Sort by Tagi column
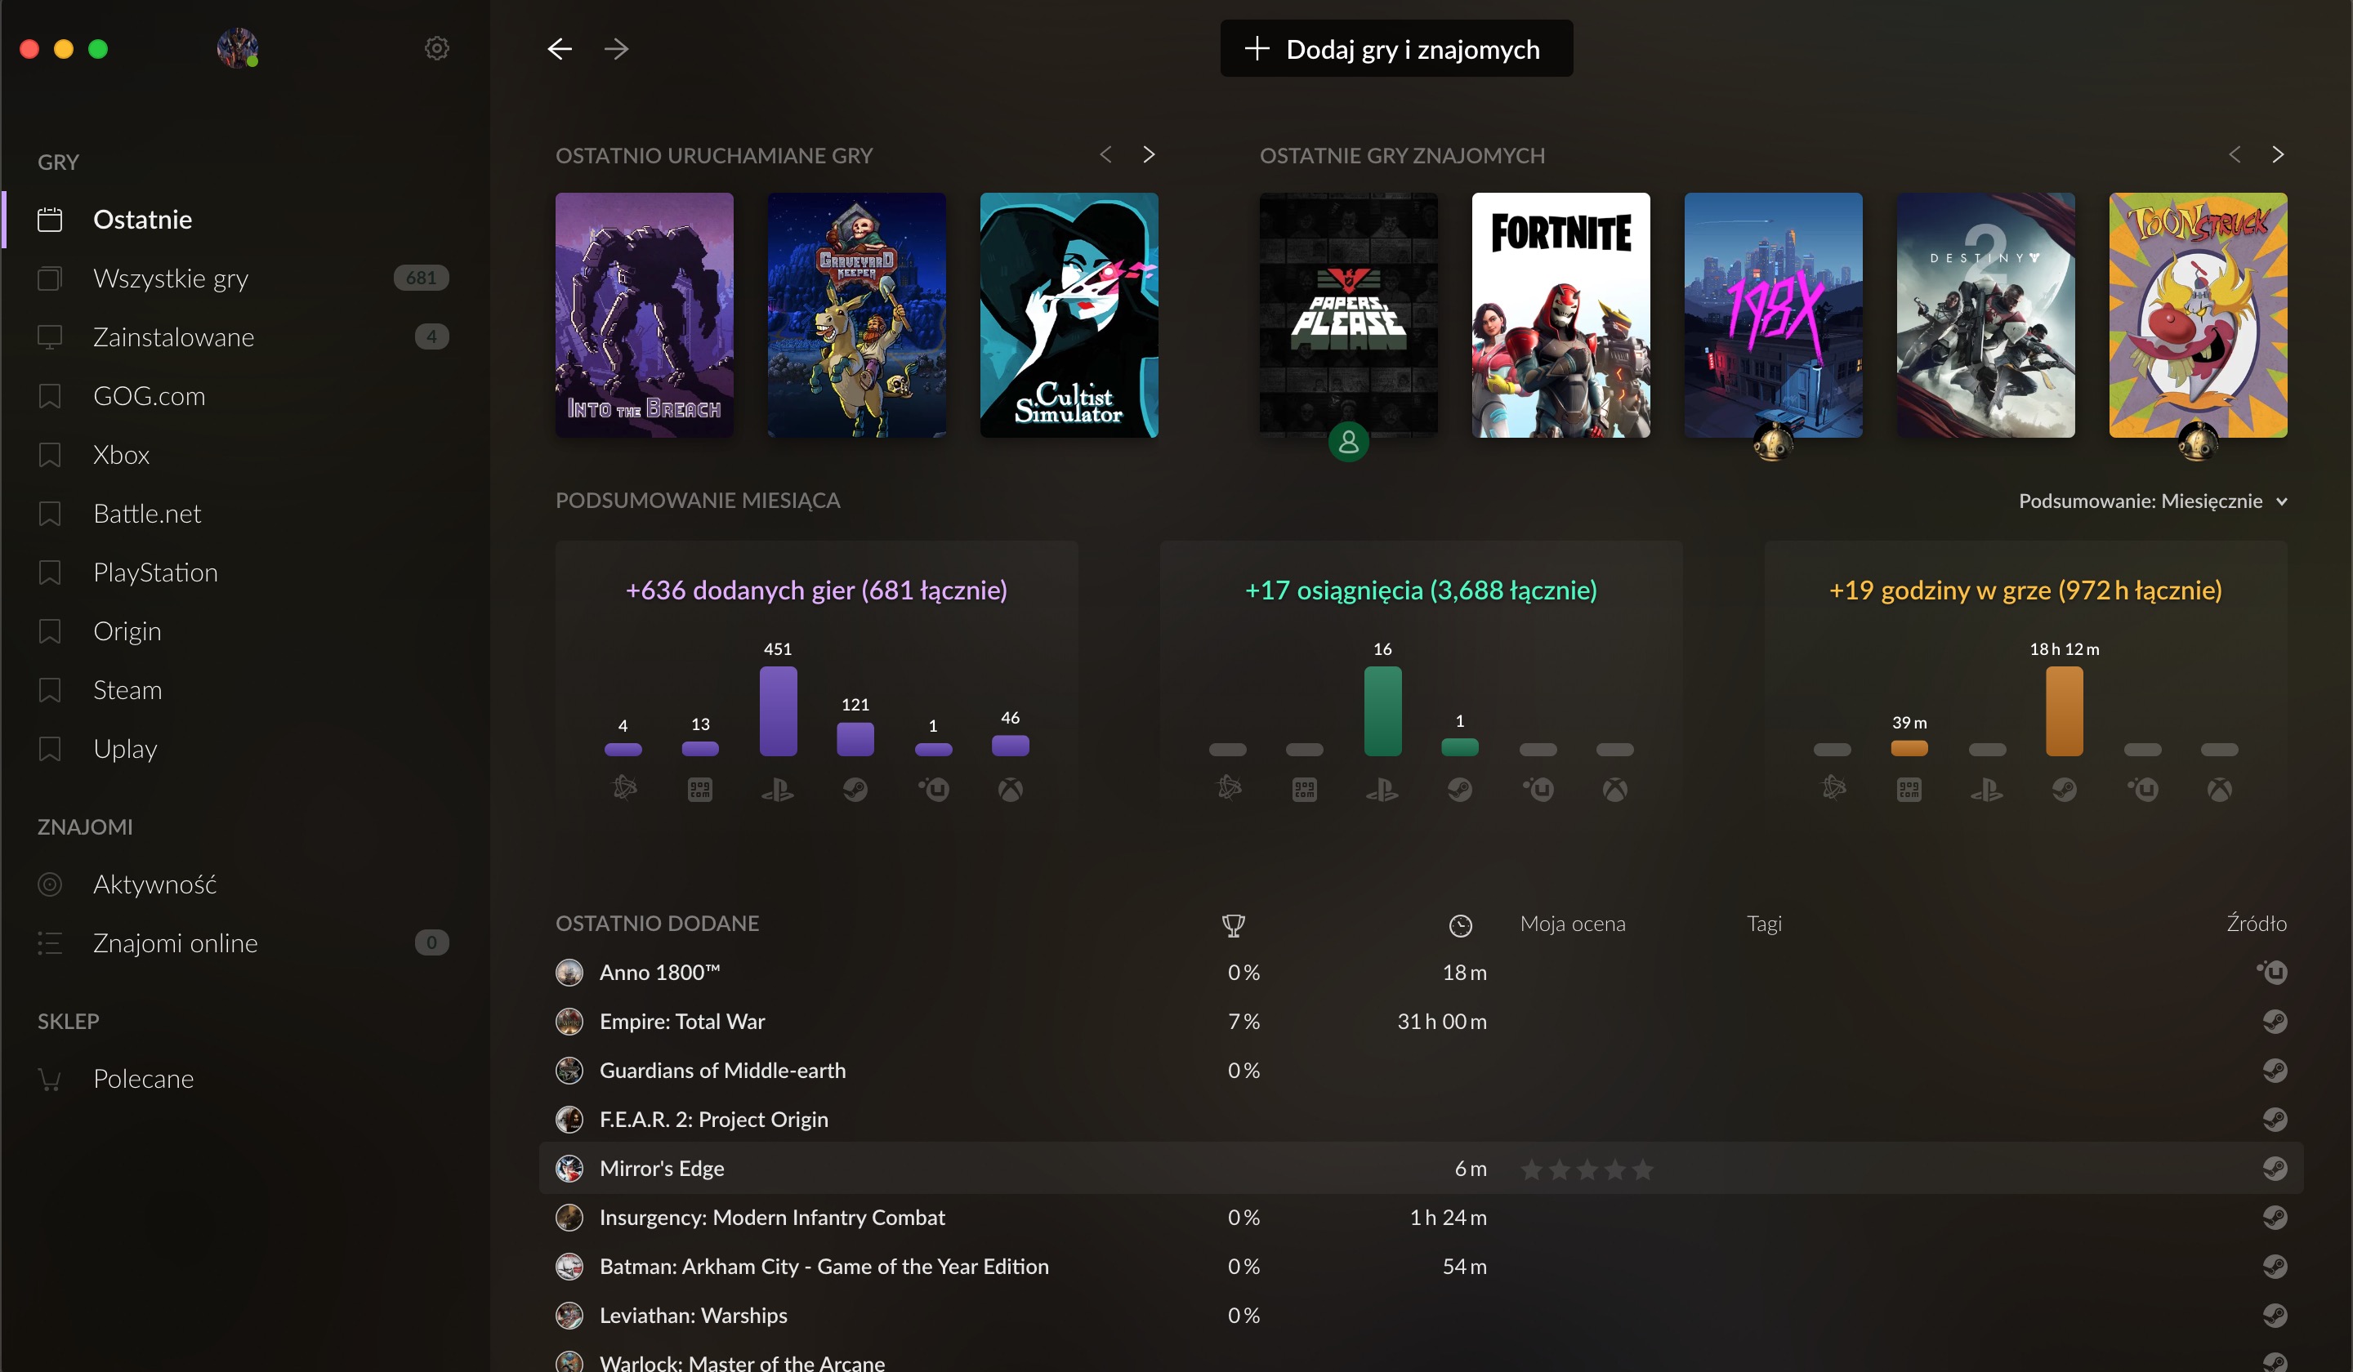The width and height of the screenshot is (2353, 1372). pos(1764,924)
